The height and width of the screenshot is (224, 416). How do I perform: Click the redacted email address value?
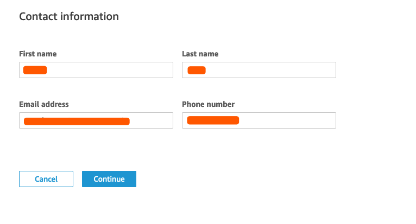click(x=77, y=121)
